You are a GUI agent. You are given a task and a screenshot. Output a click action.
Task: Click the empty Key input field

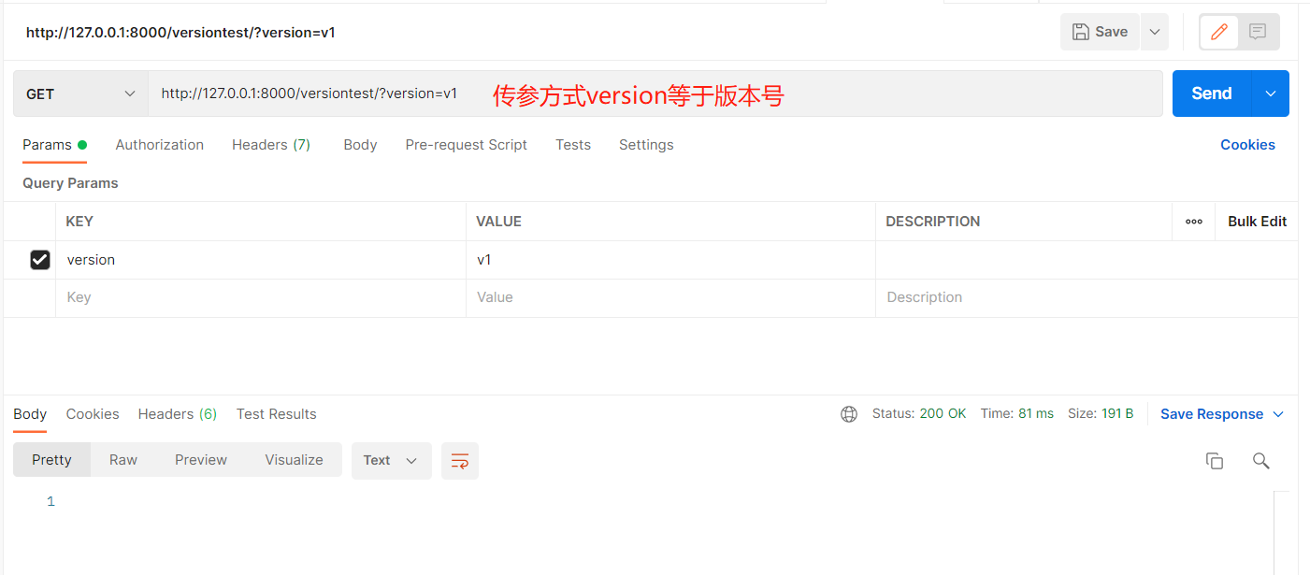pyautogui.click(x=261, y=297)
